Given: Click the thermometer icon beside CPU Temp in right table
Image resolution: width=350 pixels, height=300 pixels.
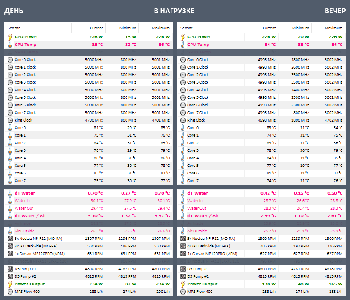Looking at the screenshot, I should point(183,45).
